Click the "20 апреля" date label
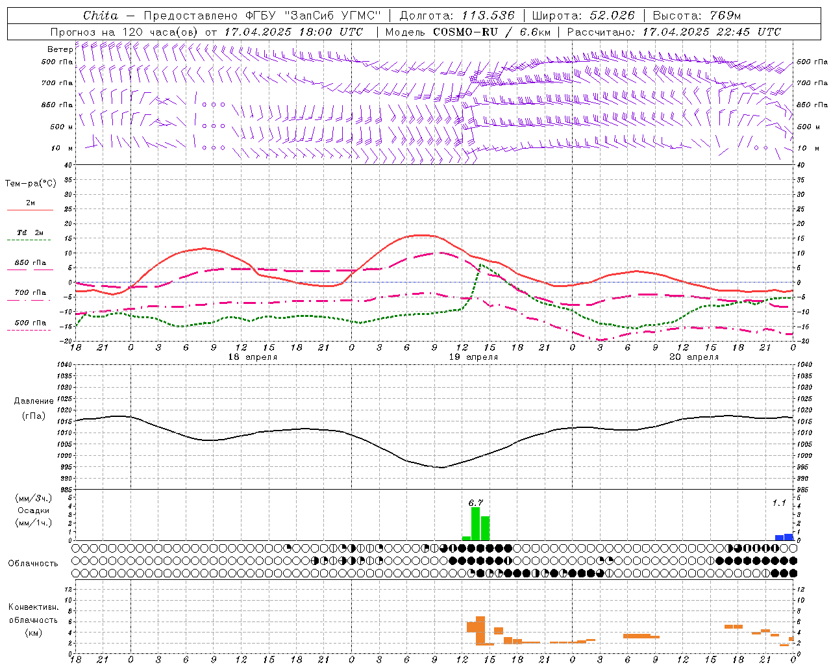 coord(694,357)
